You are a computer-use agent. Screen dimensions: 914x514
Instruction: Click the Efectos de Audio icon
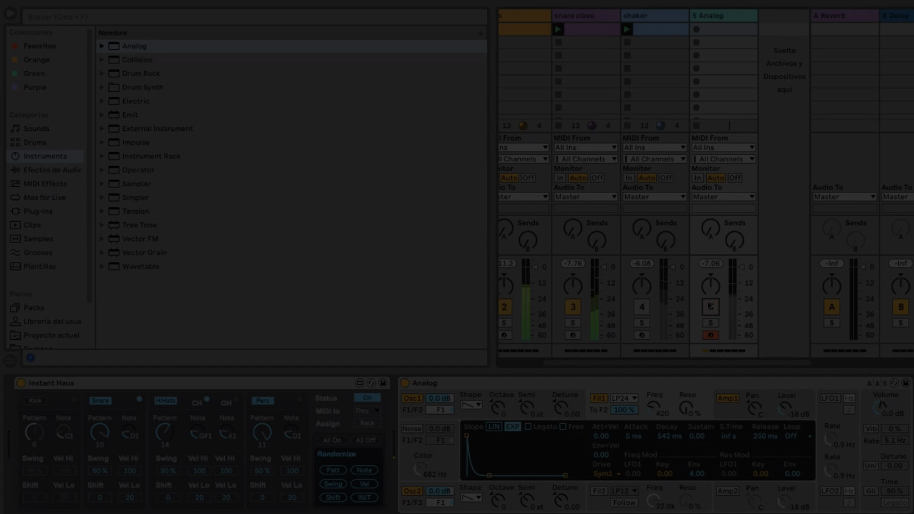pos(15,170)
